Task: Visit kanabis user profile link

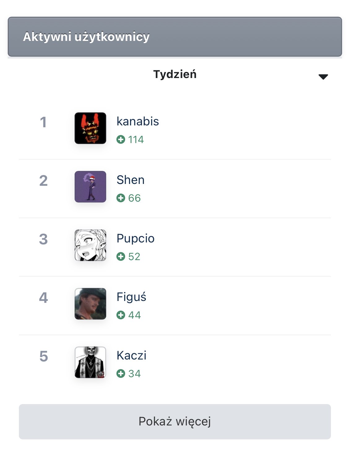Action: click(x=138, y=121)
